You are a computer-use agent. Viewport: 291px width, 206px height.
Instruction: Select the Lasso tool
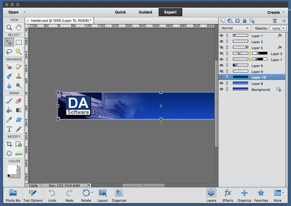[x=9, y=52]
